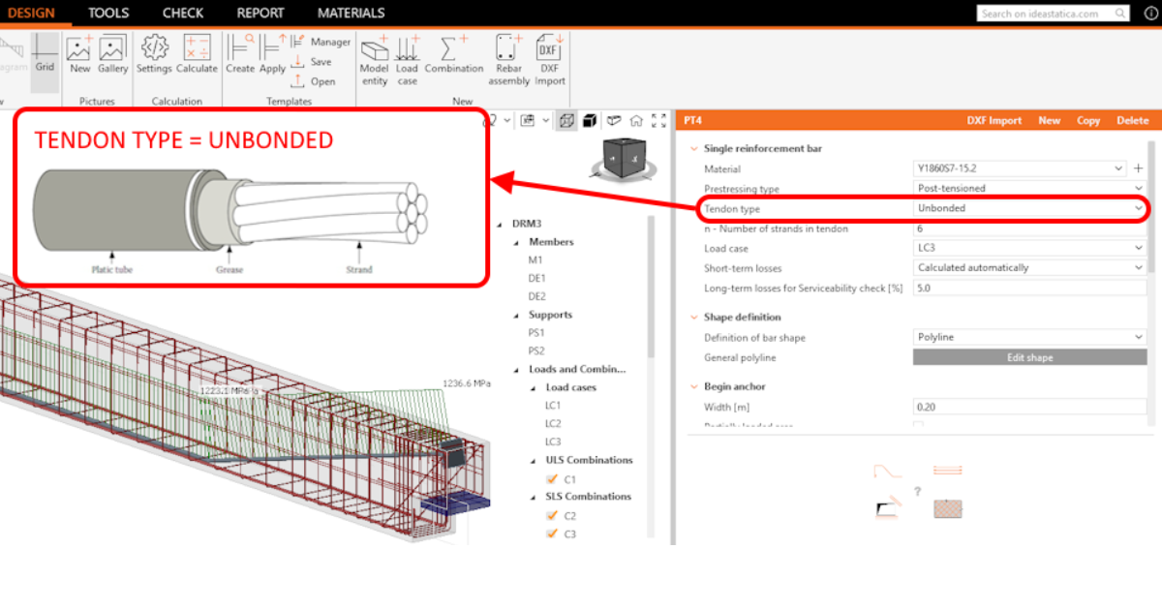This screenshot has height=610, width=1162.
Task: Collapse the Members tree node
Action: (517, 242)
